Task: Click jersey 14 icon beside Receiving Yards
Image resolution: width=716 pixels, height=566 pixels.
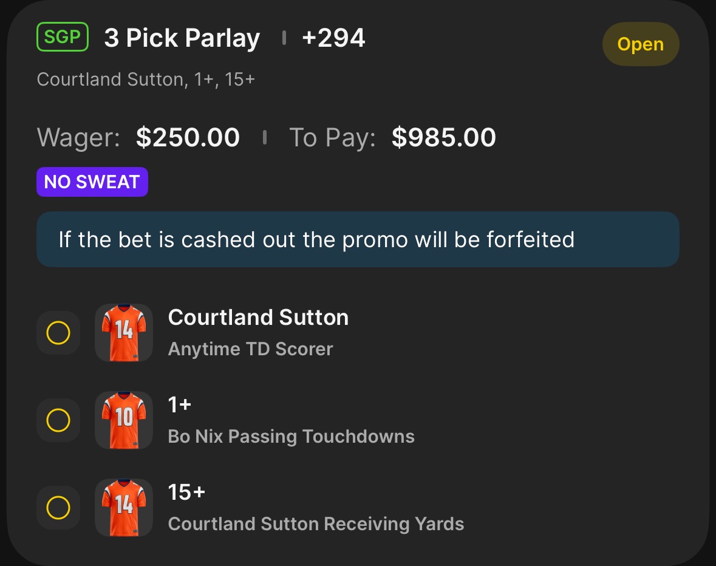Action: (x=124, y=508)
